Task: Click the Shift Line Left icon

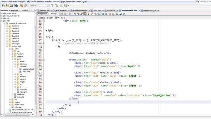Action: coord(103,14)
